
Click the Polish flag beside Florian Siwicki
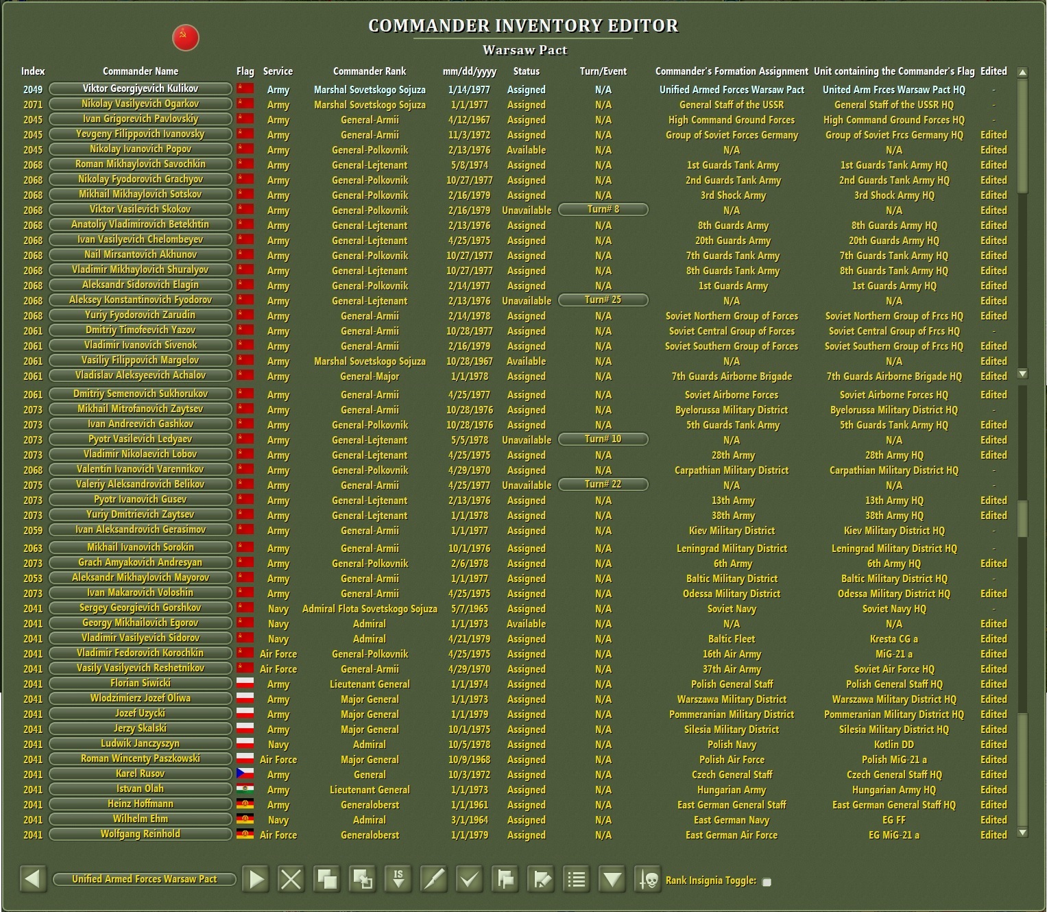pos(245,683)
